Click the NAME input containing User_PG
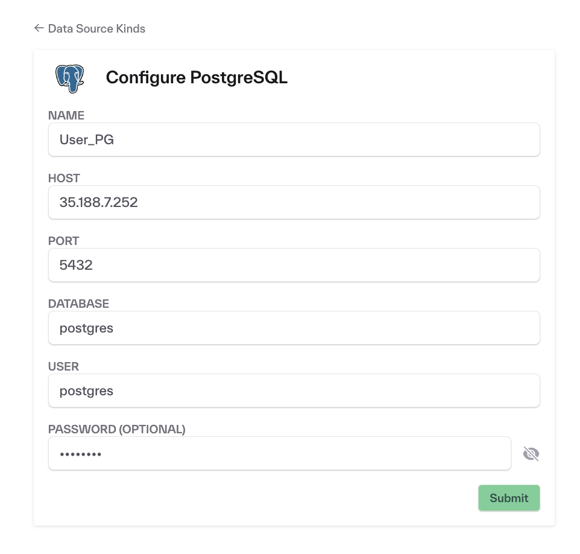 pyautogui.click(x=294, y=139)
